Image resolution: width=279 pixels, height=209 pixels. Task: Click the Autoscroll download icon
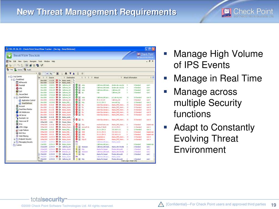click(57, 74)
